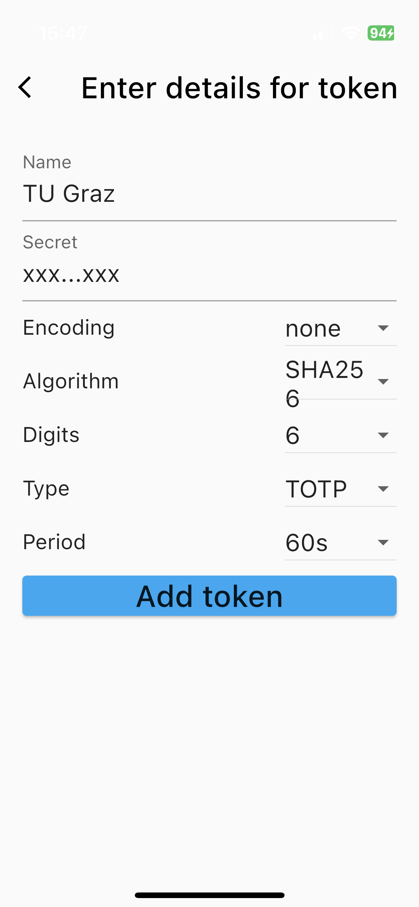419x907 pixels.
Task: Tap the Digits dropdown arrow
Action: 383,435
